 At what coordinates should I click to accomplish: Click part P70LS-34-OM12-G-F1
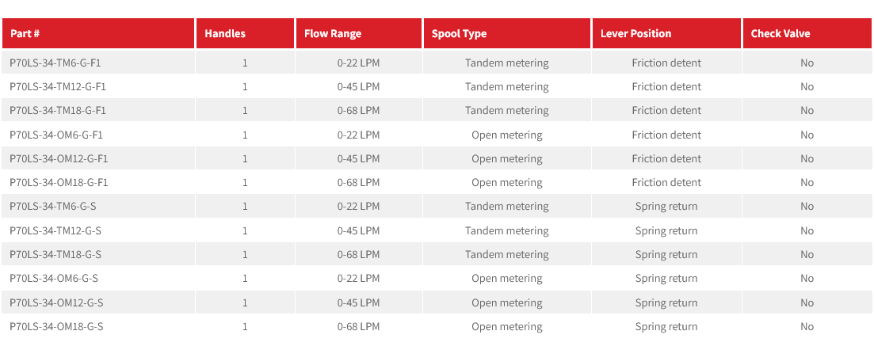coord(59,158)
